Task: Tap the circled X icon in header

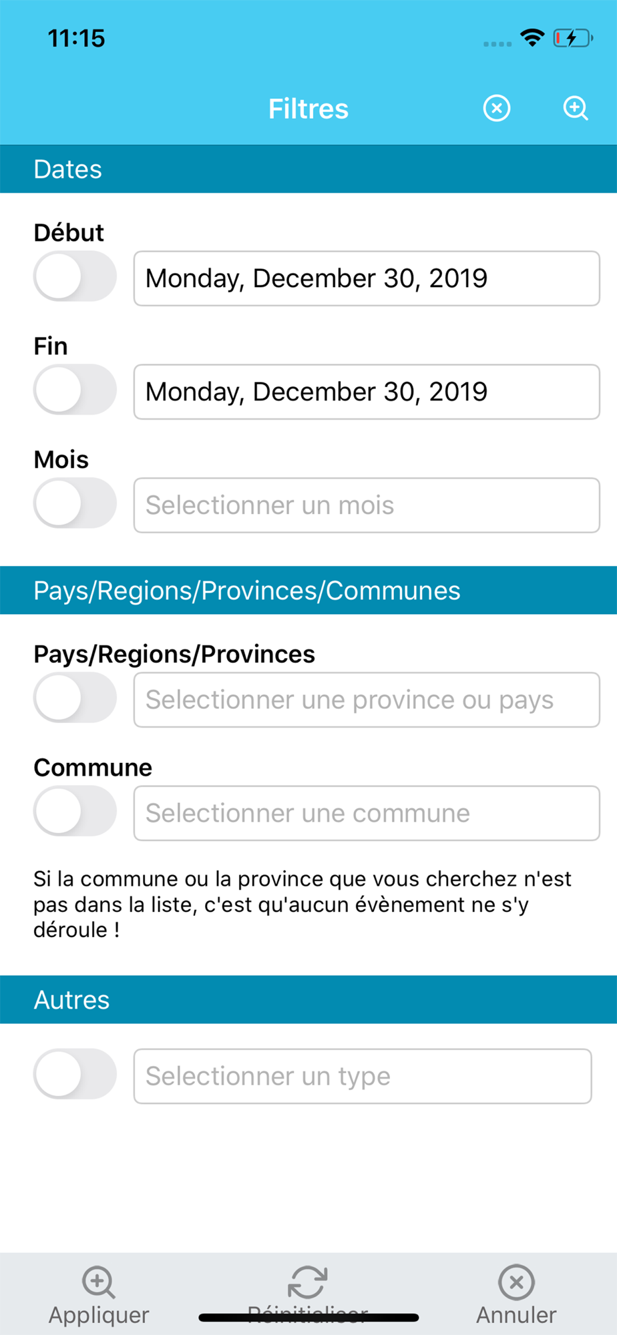Action: 496,108
